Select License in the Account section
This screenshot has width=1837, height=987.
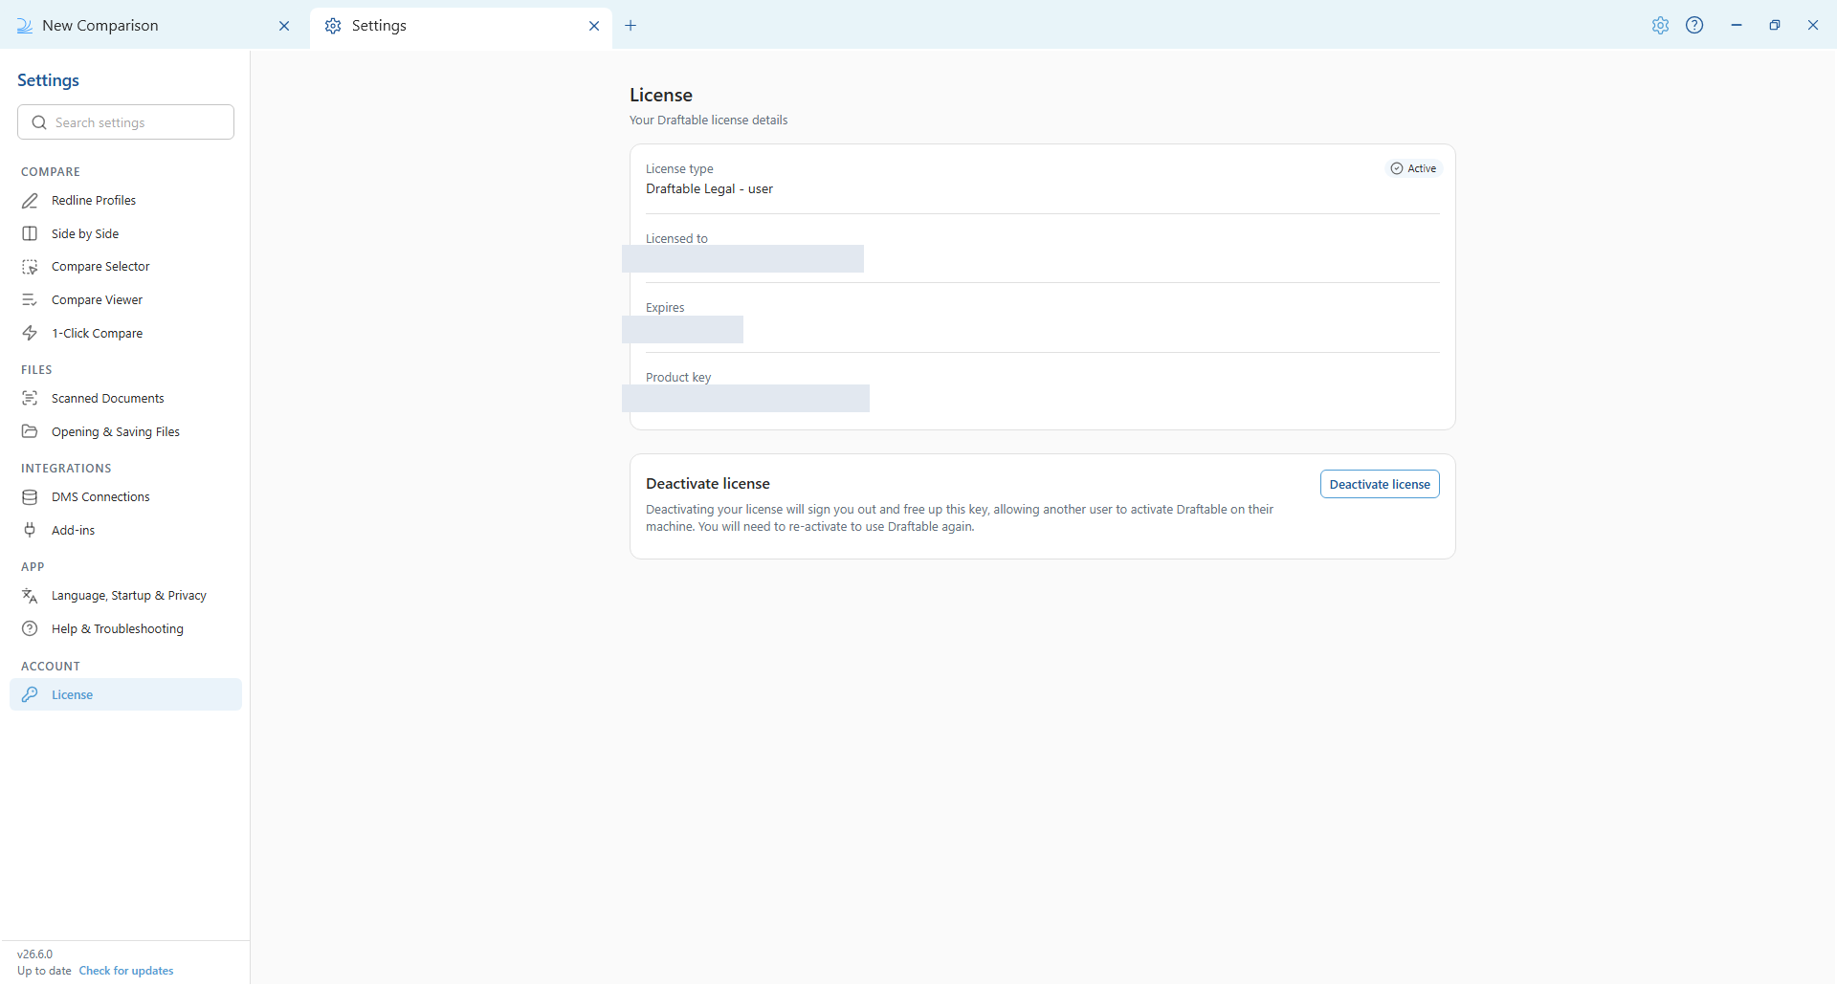pyautogui.click(x=125, y=695)
